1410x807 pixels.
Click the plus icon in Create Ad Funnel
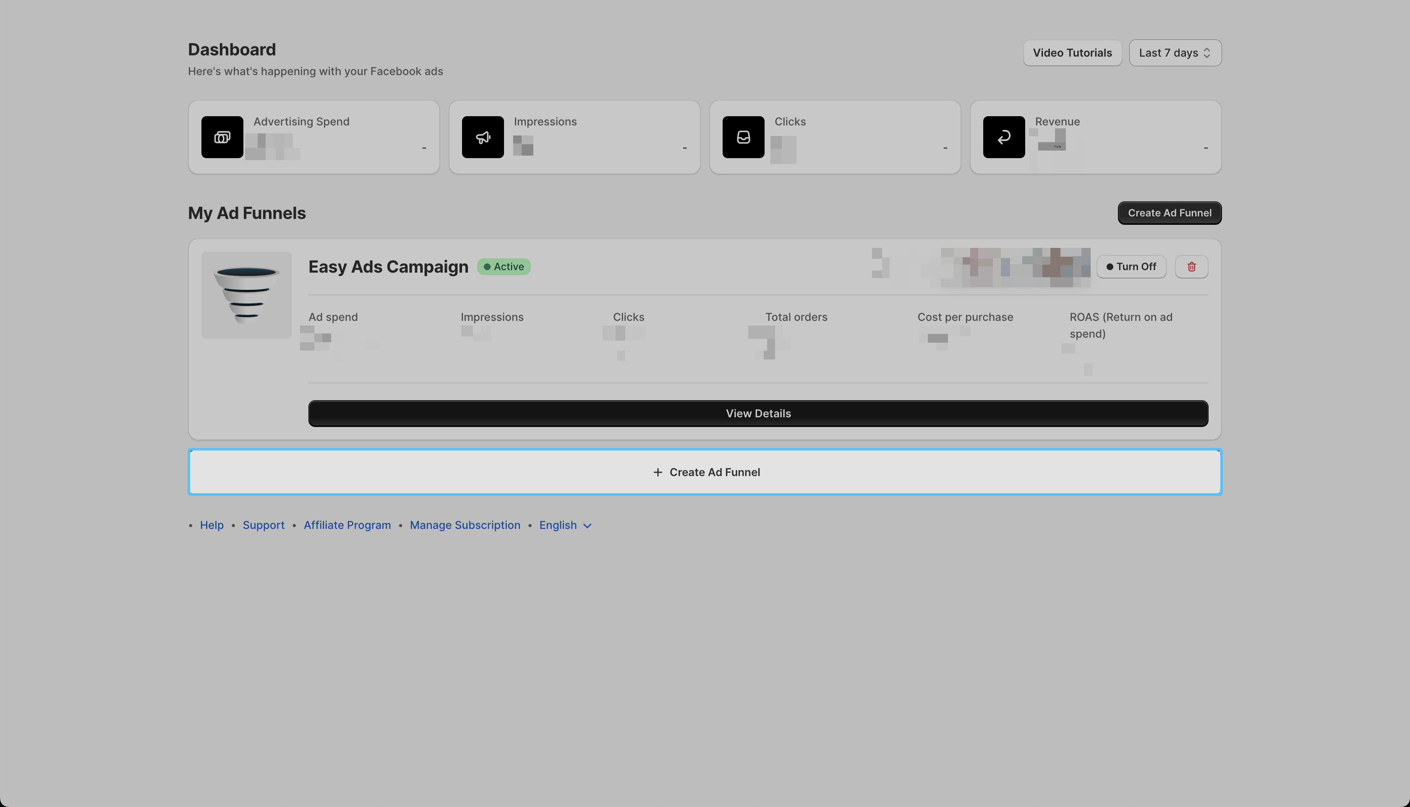tap(658, 472)
